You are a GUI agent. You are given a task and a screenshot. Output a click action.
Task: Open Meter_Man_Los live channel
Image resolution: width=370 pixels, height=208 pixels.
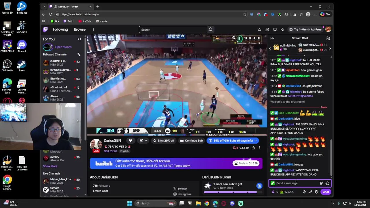(62, 181)
